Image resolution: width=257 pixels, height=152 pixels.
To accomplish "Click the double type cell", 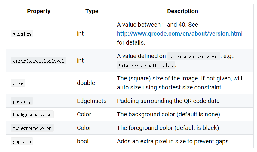I will (x=86, y=83).
